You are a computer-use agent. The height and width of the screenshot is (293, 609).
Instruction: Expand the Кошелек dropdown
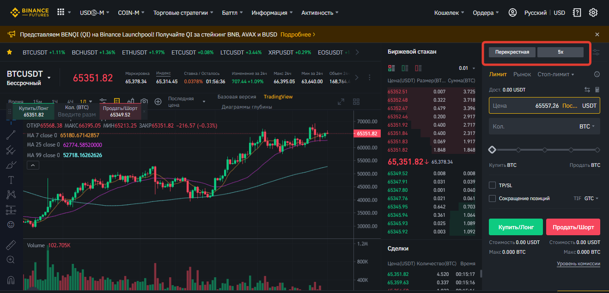coord(450,12)
